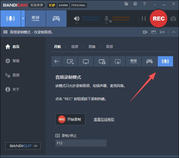Click the keyboard icon beside 录制/停止
Image resolution: width=179 pixels, height=158 pixels.
pos(57,136)
